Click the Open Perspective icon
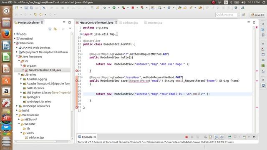267x150 pixels. tap(244, 15)
